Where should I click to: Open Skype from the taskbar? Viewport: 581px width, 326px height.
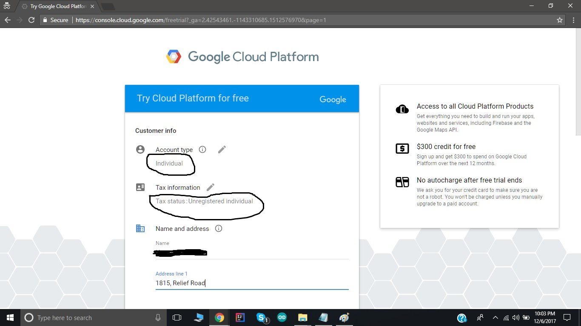pos(262,318)
